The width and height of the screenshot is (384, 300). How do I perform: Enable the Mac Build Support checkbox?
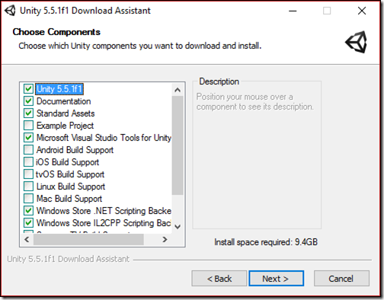(x=28, y=199)
